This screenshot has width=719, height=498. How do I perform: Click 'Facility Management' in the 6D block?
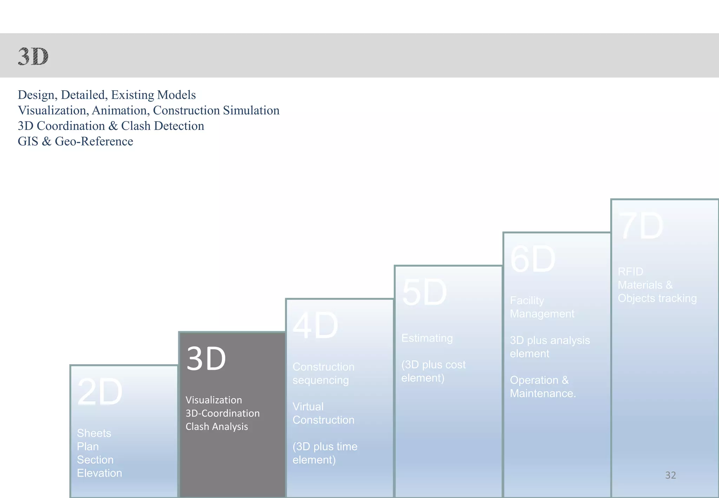pyautogui.click(x=542, y=307)
